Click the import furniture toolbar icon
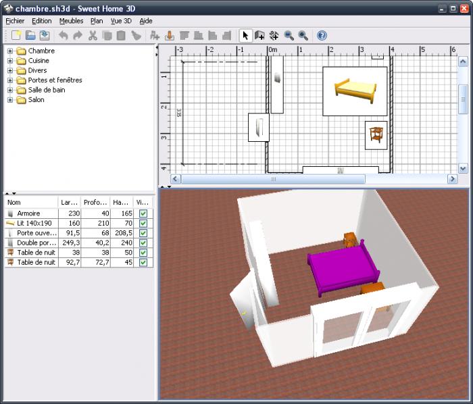The image size is (473, 404). pos(169,35)
